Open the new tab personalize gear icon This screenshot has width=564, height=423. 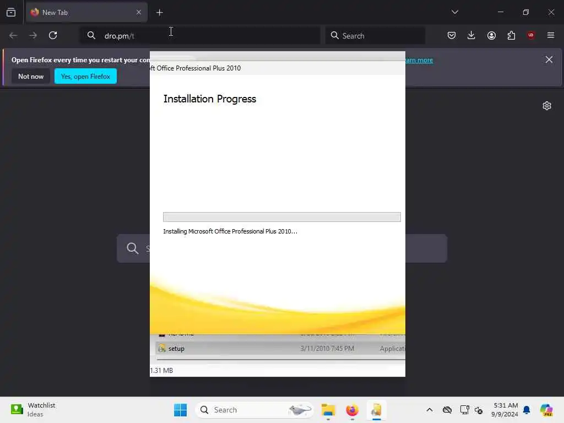(x=547, y=106)
